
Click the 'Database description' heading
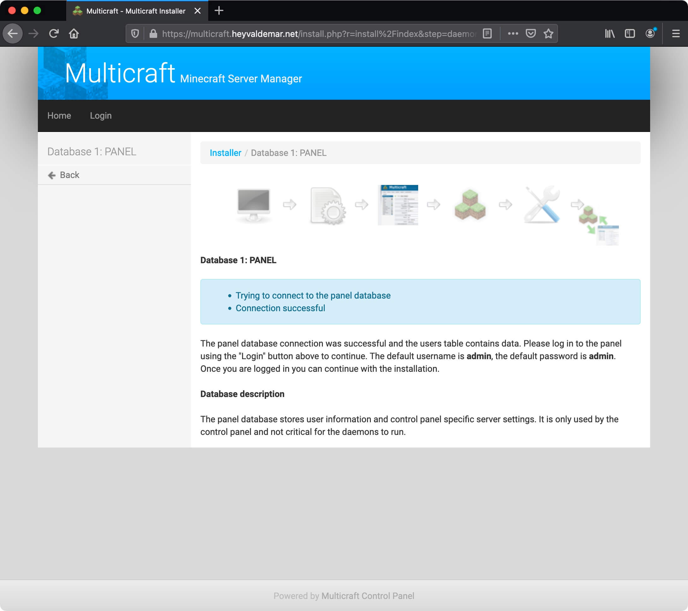point(242,394)
